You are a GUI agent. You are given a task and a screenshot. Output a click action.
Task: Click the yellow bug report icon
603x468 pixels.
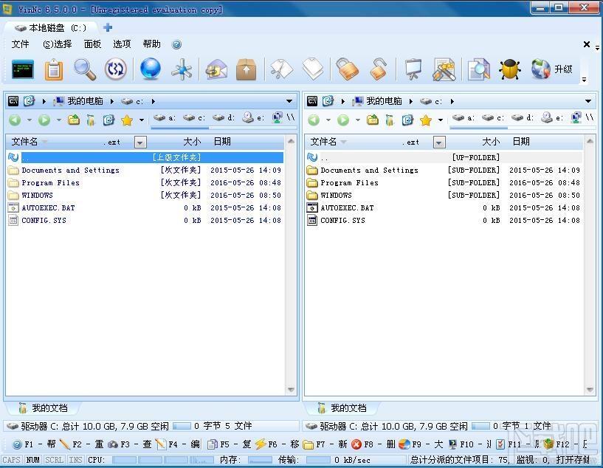click(510, 69)
